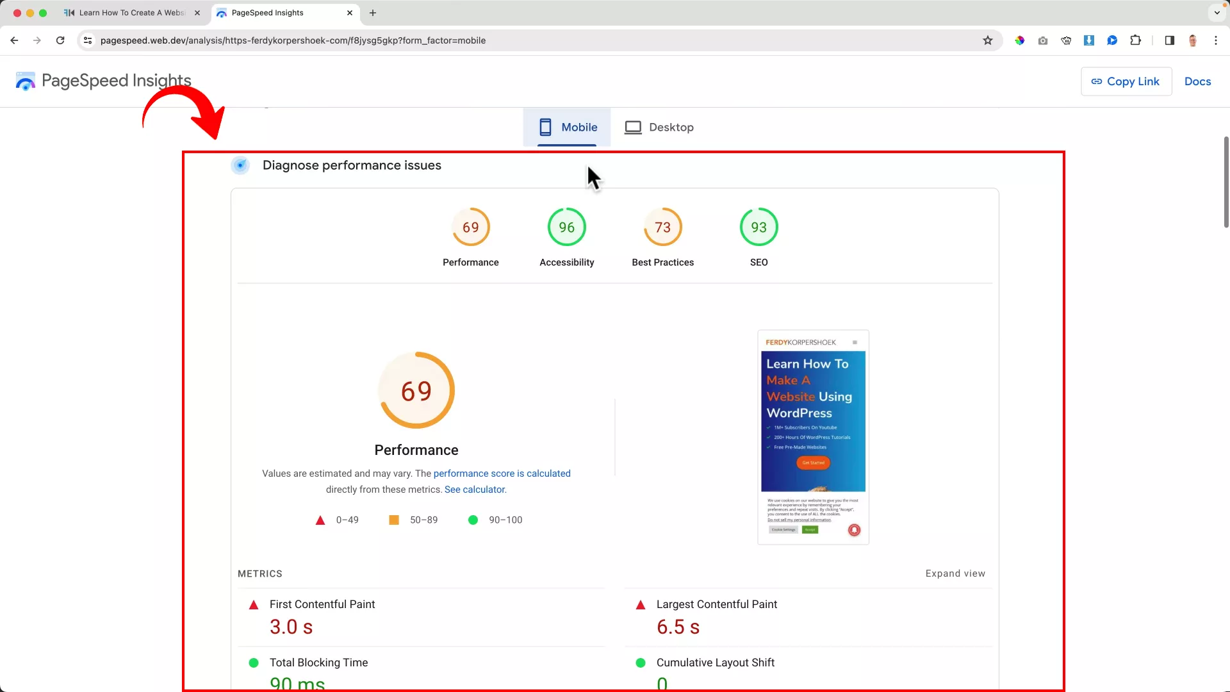
Task: Open the browser side panel icon
Action: pyautogui.click(x=1169, y=40)
